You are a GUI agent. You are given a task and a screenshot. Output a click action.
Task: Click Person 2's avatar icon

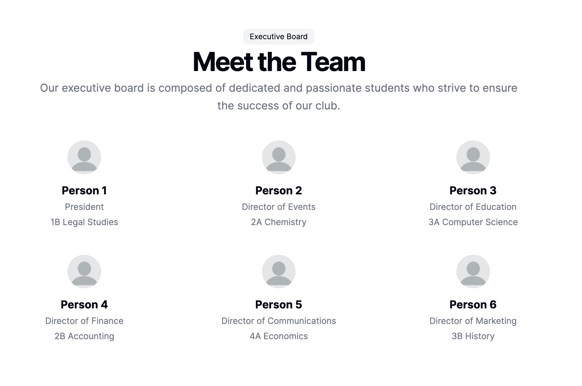(x=278, y=157)
